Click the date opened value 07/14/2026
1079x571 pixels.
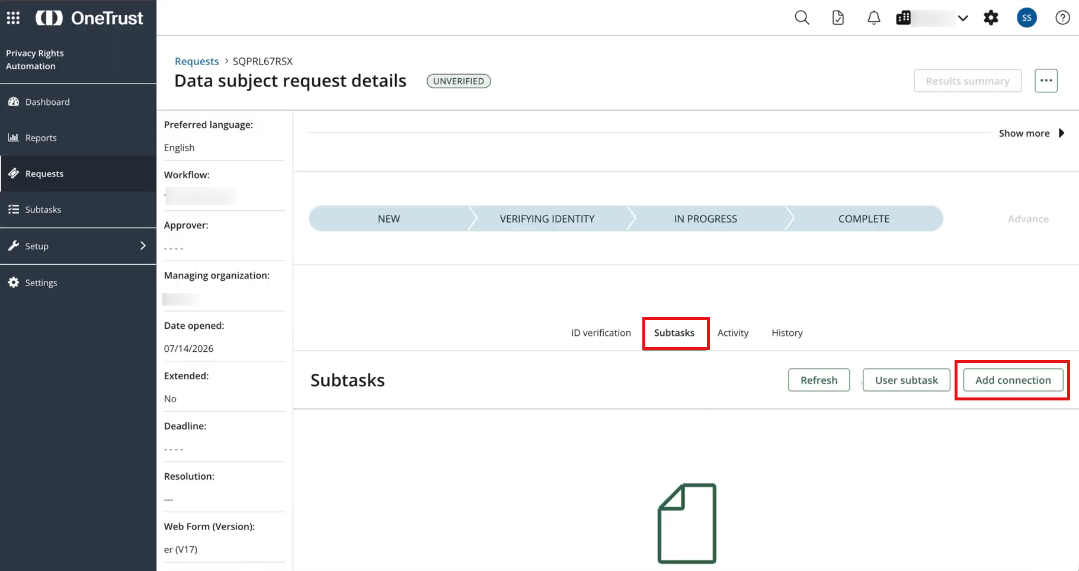(188, 348)
